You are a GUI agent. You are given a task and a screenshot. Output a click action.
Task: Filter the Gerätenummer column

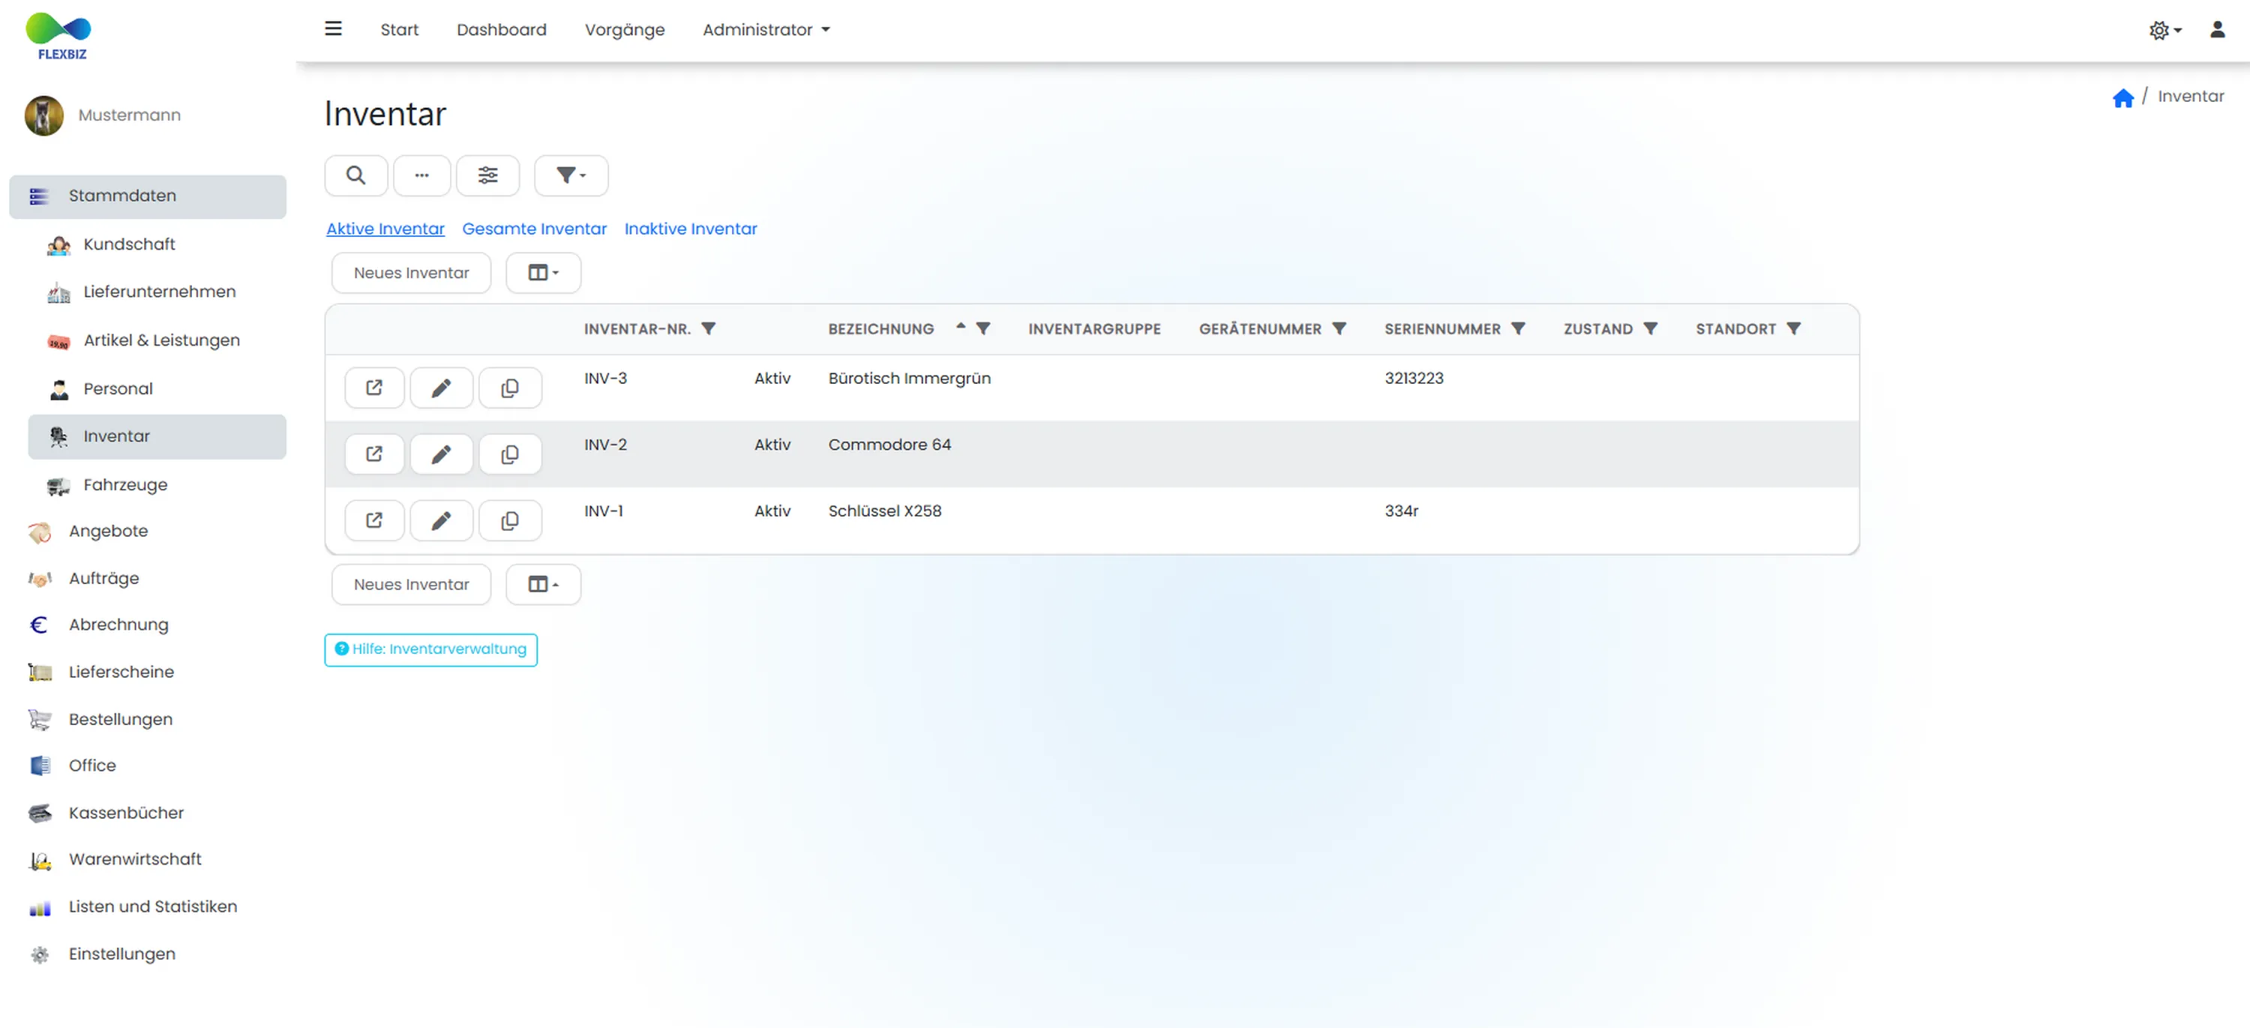click(x=1339, y=328)
